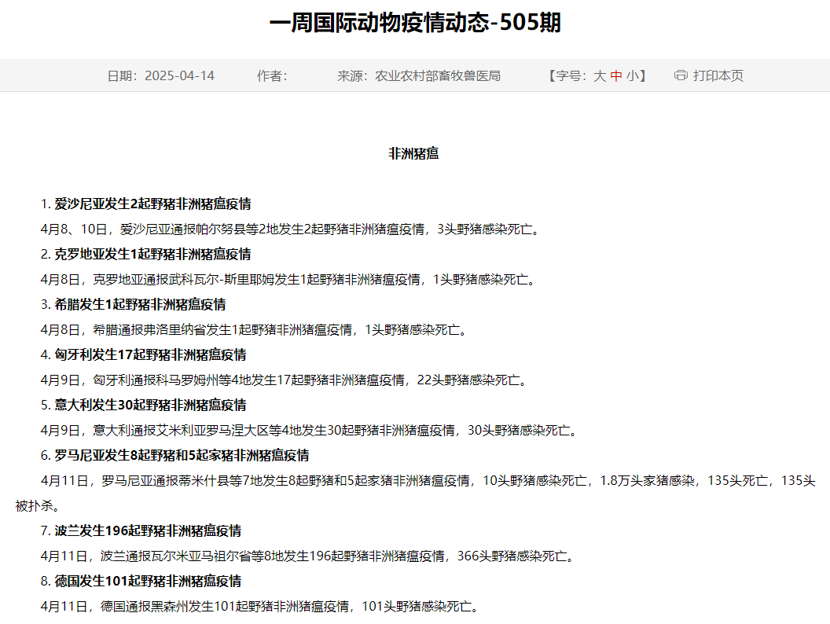This screenshot has height=624, width=830.
Task: Open the 打印本页 print link
Action: click(x=718, y=75)
